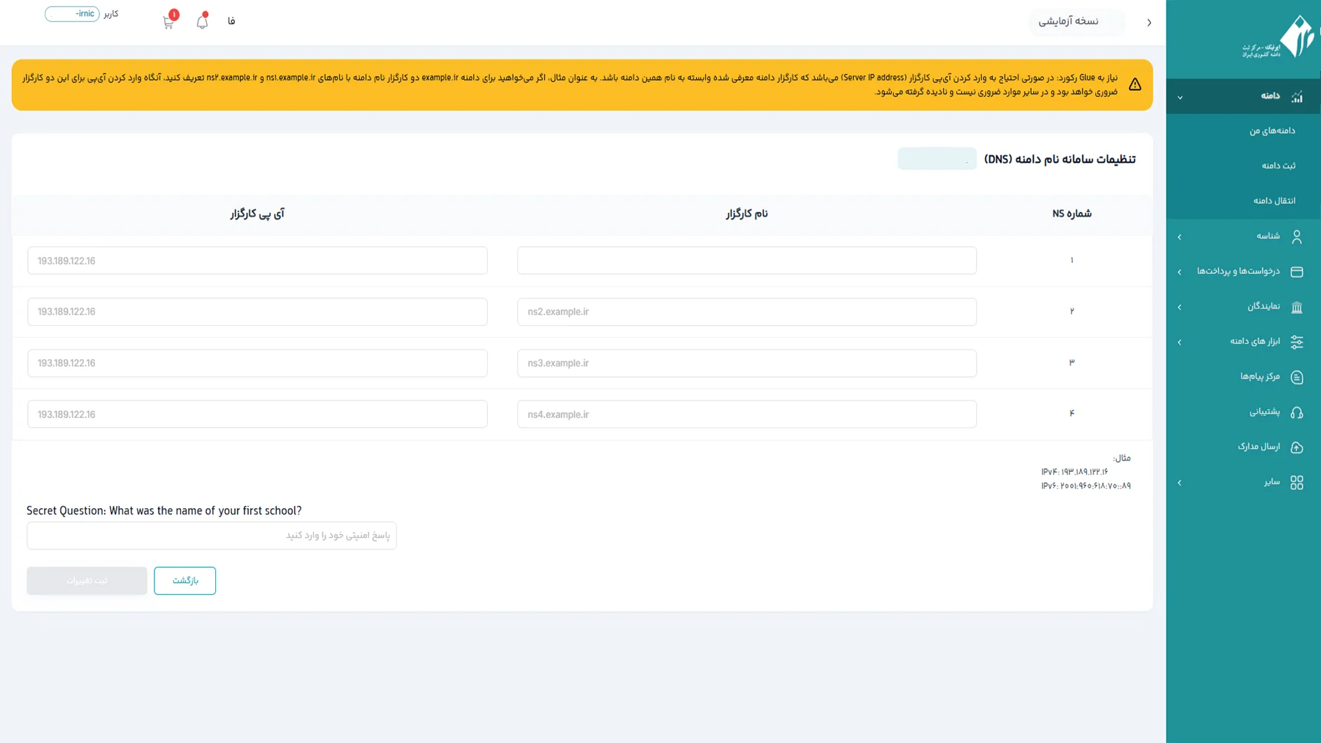Click the شماره NS column header
This screenshot has width=1321, height=743.
coord(1071,214)
